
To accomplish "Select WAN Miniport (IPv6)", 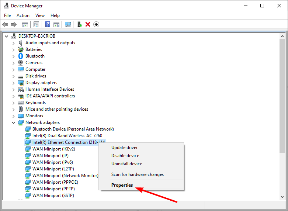I will pos(53,162).
